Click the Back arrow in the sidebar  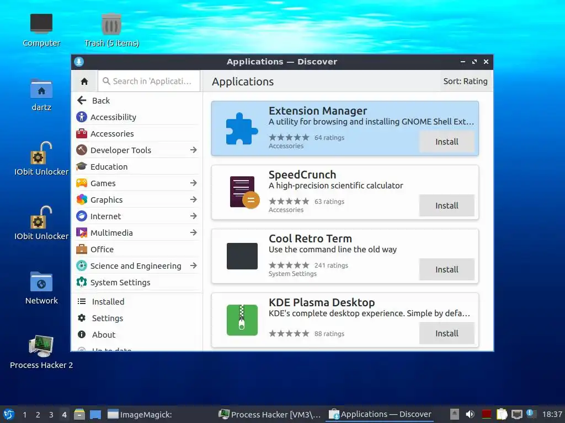pyautogui.click(x=82, y=100)
